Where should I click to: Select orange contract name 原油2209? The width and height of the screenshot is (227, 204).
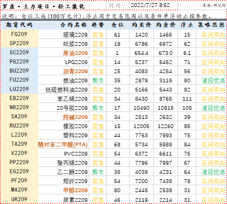(75, 53)
